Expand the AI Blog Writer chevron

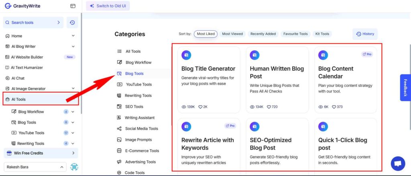pos(73,46)
